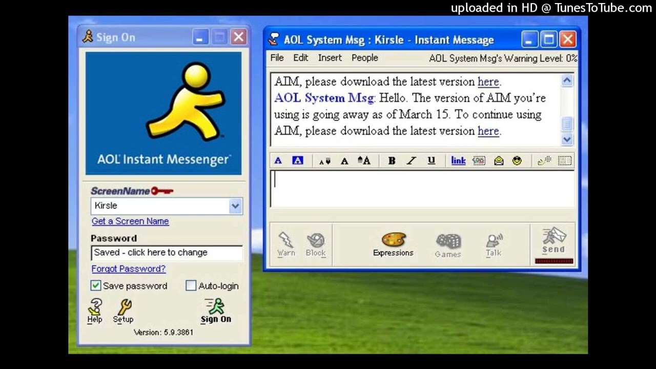Screen dimensions: 656x369
Task: Expand the ScreenName dropdown arrow
Action: coord(235,206)
